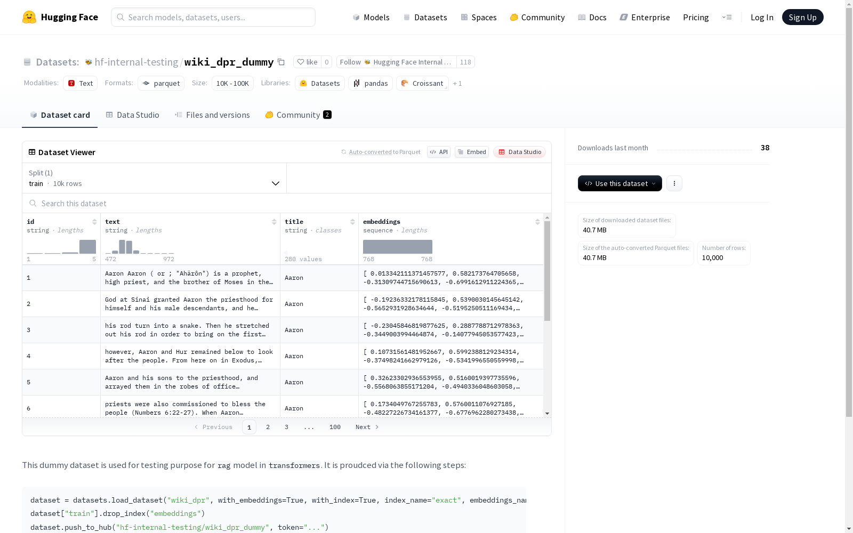Open more options next to Use this dataset
The image size is (853, 533).
click(x=674, y=183)
